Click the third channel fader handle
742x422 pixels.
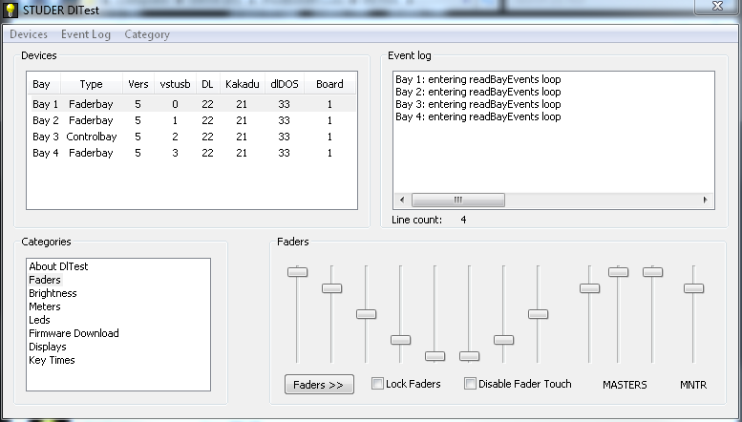click(367, 314)
